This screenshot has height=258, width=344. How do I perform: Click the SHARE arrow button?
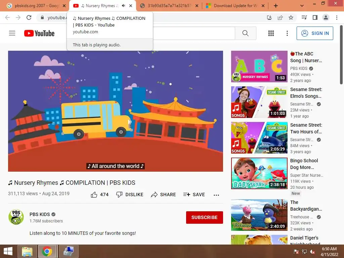164,195
